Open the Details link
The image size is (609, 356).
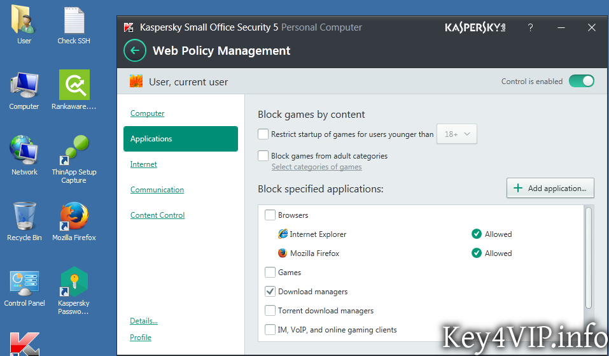pos(144,320)
